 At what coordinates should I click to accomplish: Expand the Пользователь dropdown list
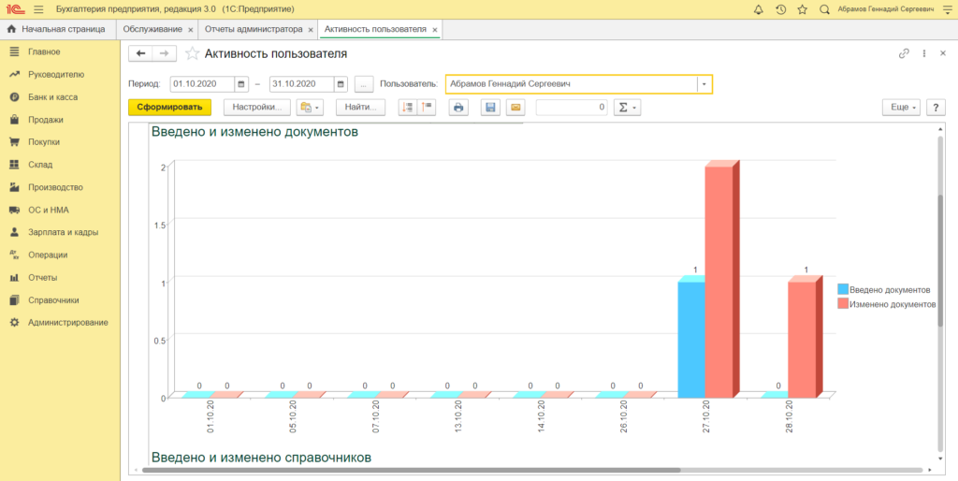(x=704, y=84)
